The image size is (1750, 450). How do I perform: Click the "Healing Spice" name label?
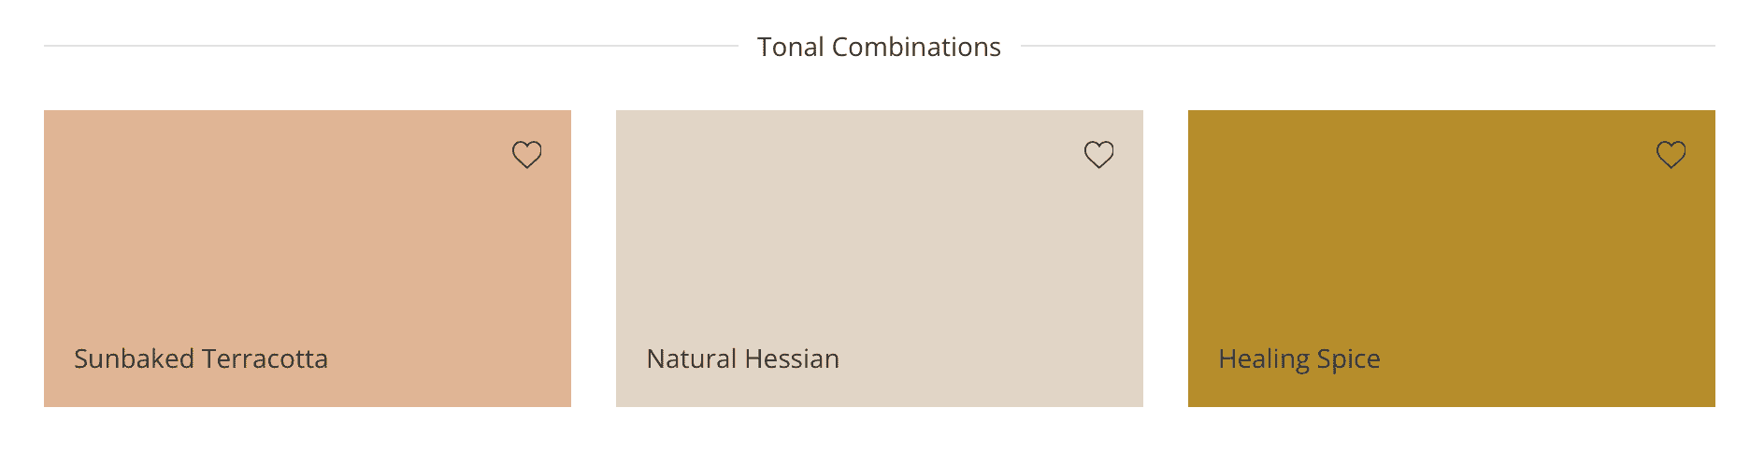[x=1299, y=359]
